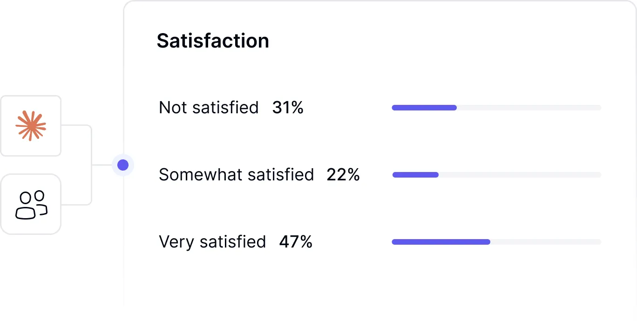Click the 22% value

pyautogui.click(x=343, y=175)
